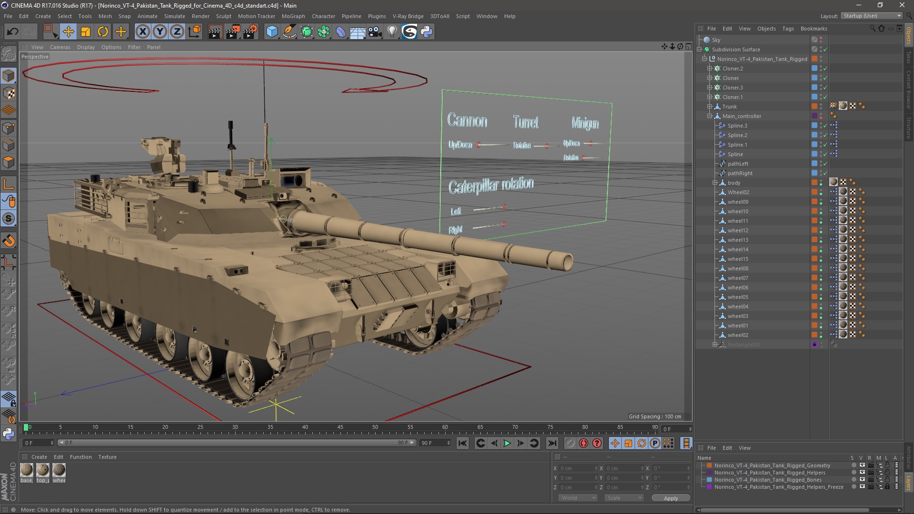Select the Move tool in top toolbar

68,32
